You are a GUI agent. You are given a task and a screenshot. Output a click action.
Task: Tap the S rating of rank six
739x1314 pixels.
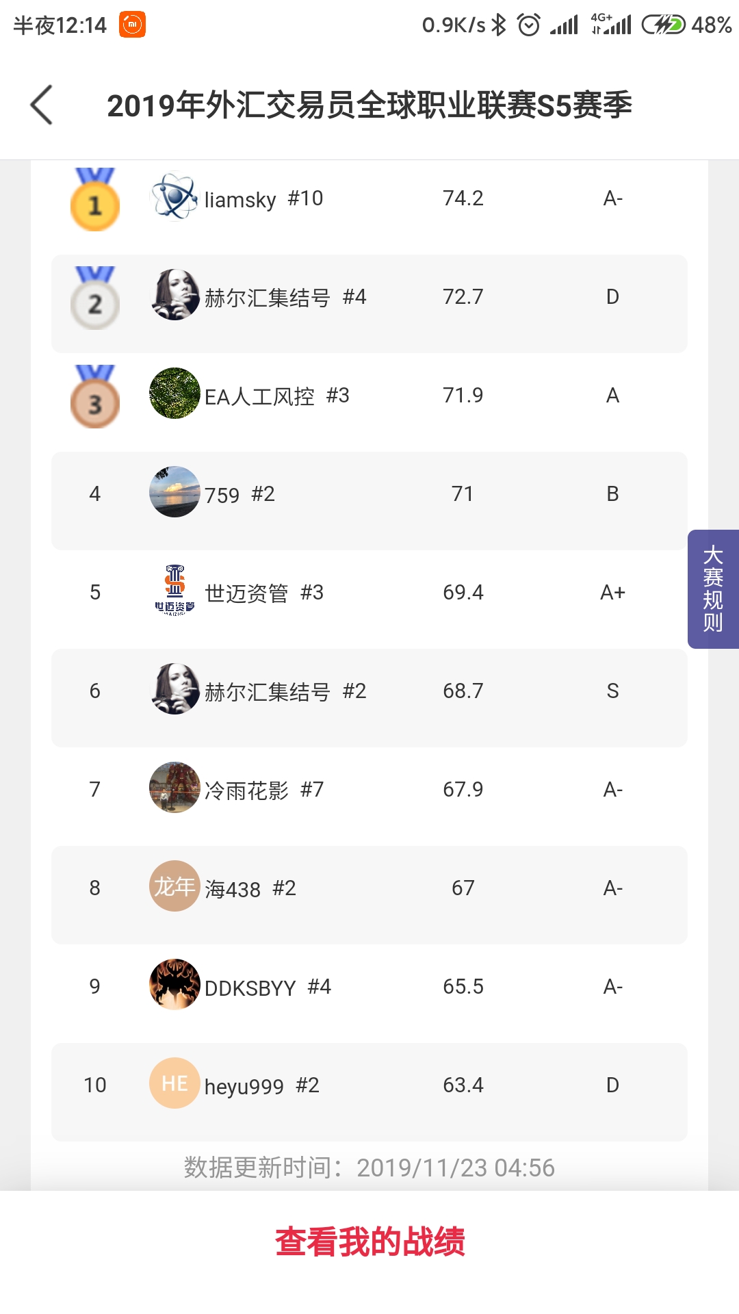(x=612, y=691)
